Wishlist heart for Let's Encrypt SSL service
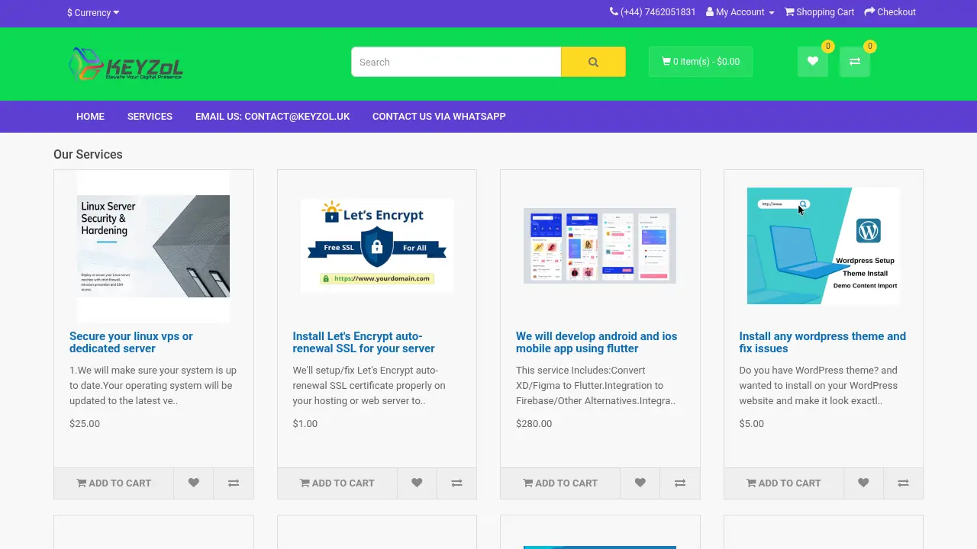The height and width of the screenshot is (549, 977). 417,483
